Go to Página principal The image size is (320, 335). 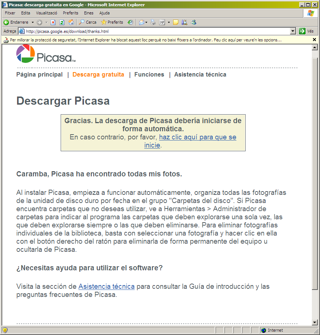click(x=40, y=75)
